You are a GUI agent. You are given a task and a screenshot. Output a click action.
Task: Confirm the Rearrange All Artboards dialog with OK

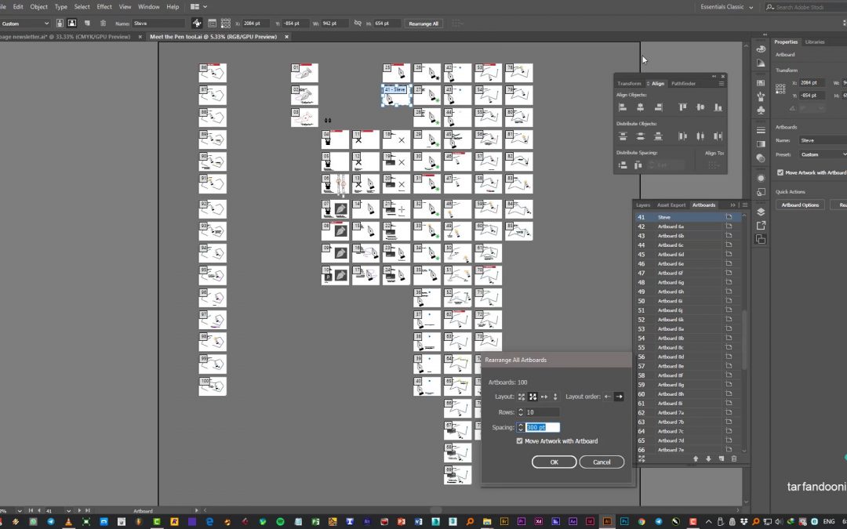tap(554, 462)
